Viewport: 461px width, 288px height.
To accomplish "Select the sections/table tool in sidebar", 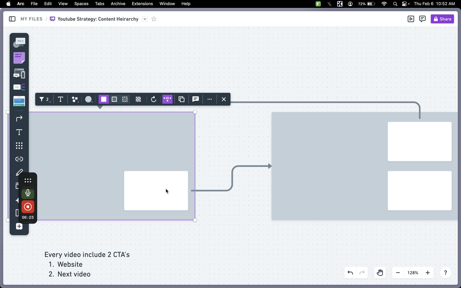I will 19,101.
